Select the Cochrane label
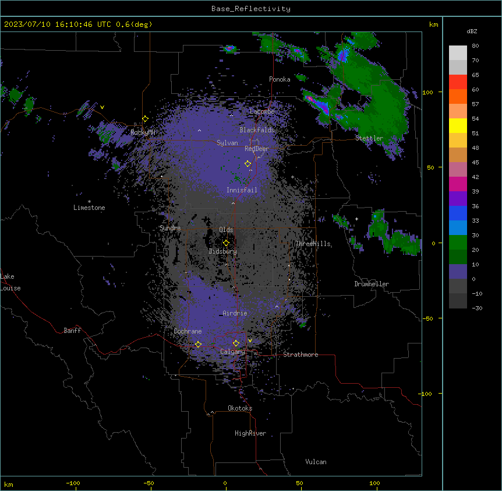Viewport: 502px width, 491px height. (188, 331)
